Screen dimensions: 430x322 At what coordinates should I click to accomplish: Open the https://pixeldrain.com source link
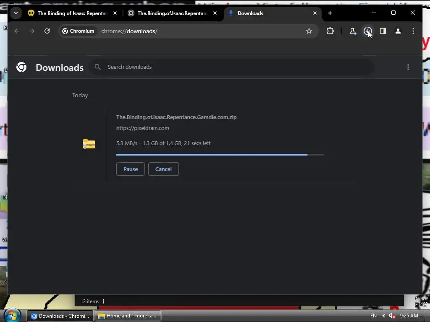coord(143,128)
